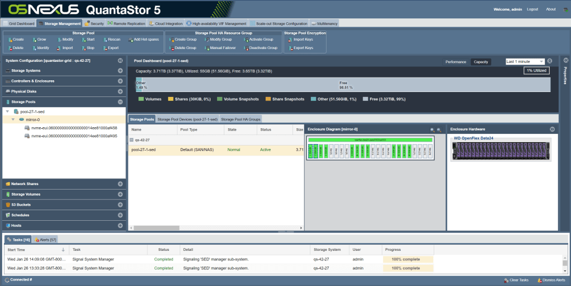
Task: Select the Performance view toggle
Action: click(x=455, y=62)
